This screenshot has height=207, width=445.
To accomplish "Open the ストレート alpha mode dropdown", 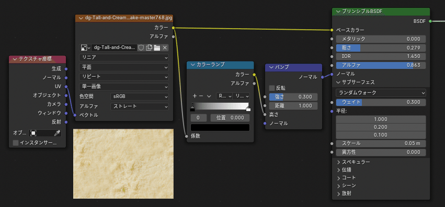I will (x=139, y=106).
